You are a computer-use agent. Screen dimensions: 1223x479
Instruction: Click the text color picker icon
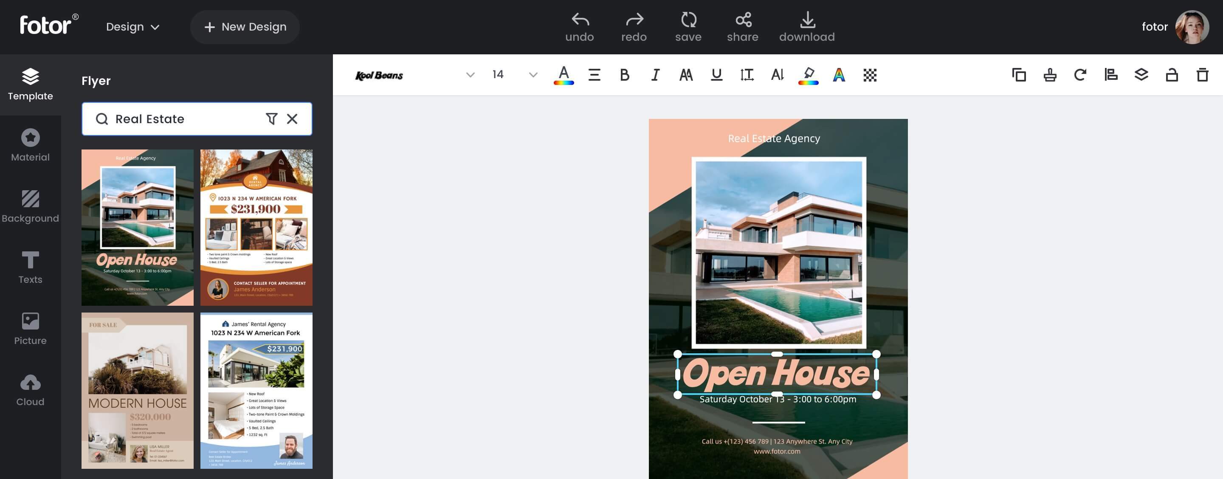(563, 74)
